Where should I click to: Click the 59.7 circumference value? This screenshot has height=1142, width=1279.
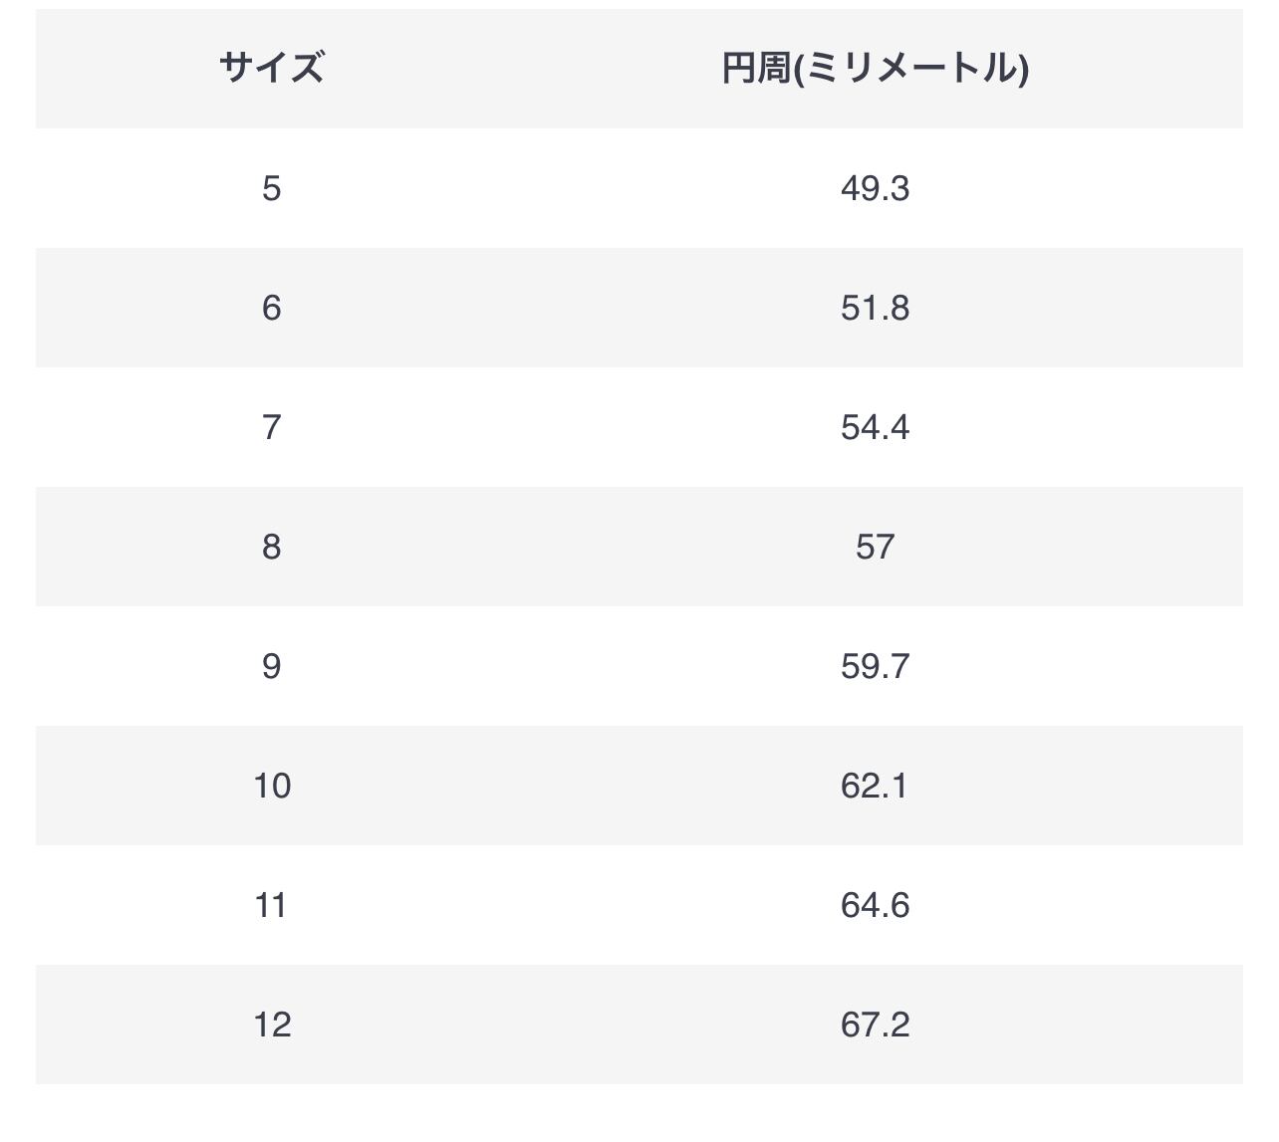coord(875,666)
